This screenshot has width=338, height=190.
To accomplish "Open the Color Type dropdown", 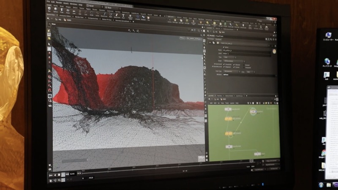I will [x=231, y=71].
